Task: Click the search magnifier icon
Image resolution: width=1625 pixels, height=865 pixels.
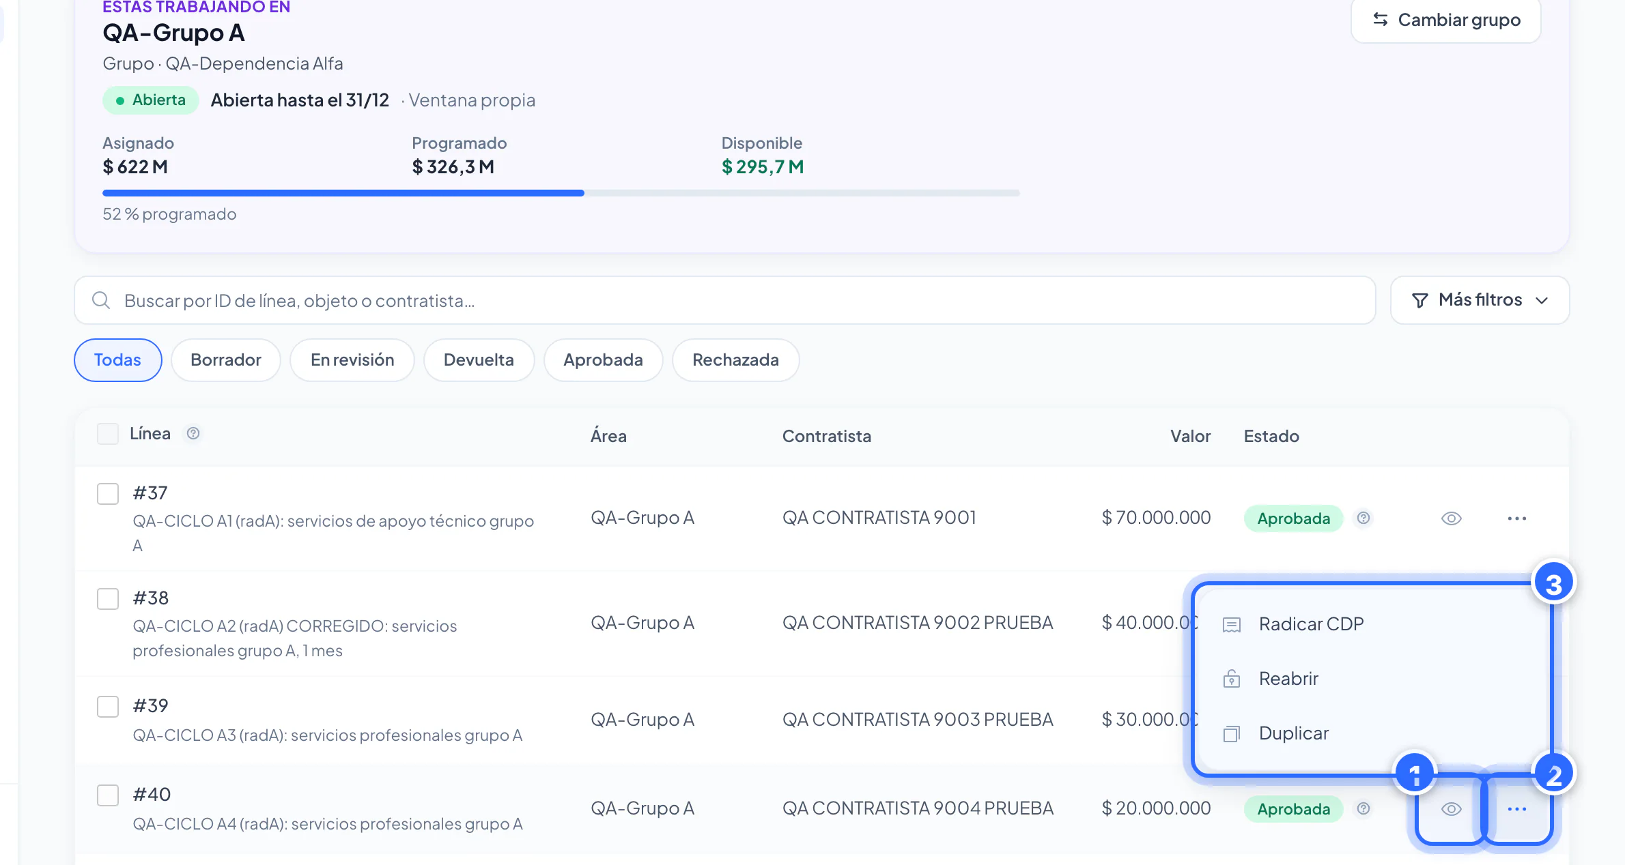Action: (101, 300)
